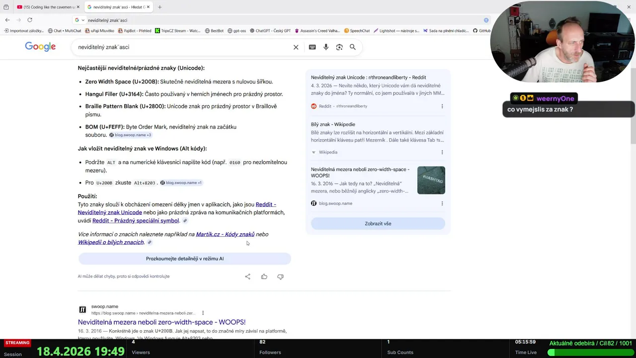
Task: Open the 'Importovat záložky' bookmark
Action: [x=24, y=31]
